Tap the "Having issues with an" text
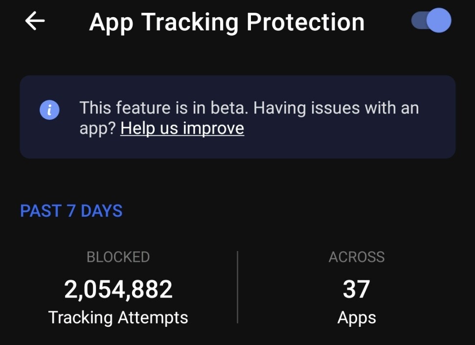The width and height of the screenshot is (475, 345). 336,108
